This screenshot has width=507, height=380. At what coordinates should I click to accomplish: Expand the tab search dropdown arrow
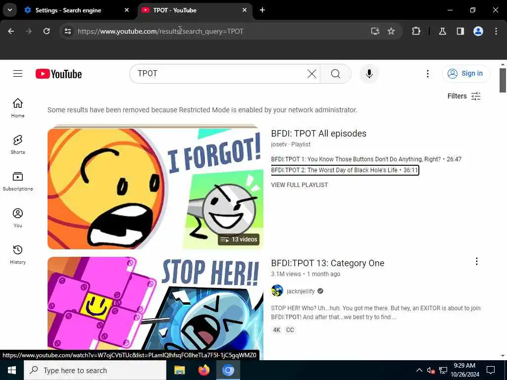click(x=10, y=10)
